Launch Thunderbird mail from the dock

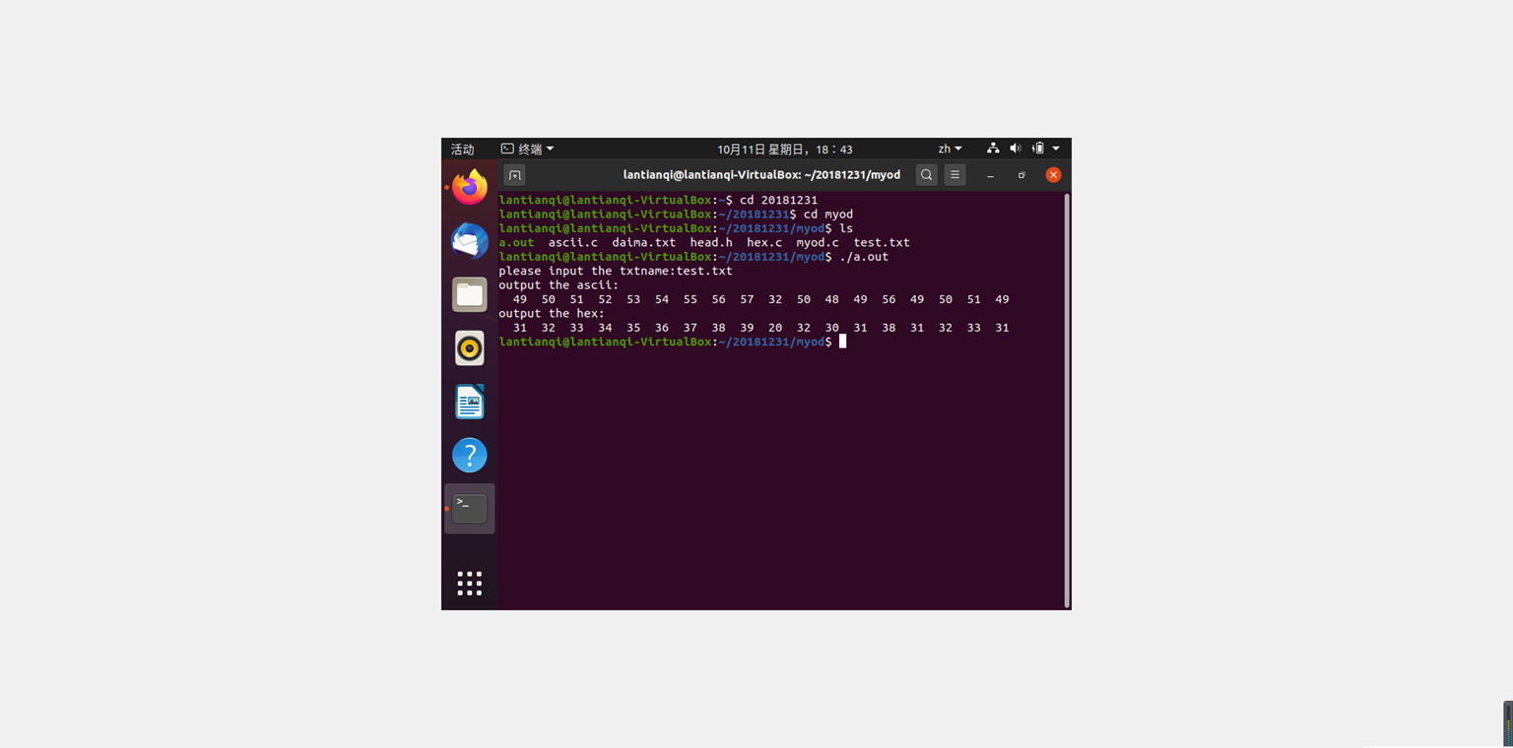[470, 241]
